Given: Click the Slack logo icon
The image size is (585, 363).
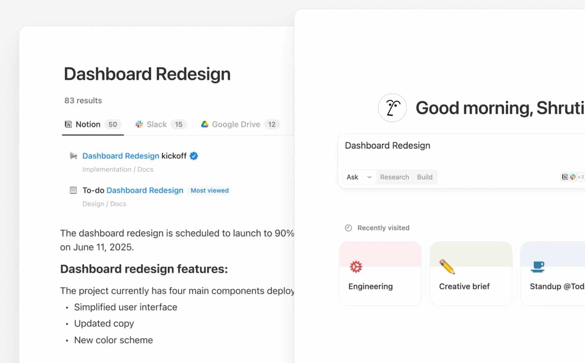Looking at the screenshot, I should click(x=139, y=124).
